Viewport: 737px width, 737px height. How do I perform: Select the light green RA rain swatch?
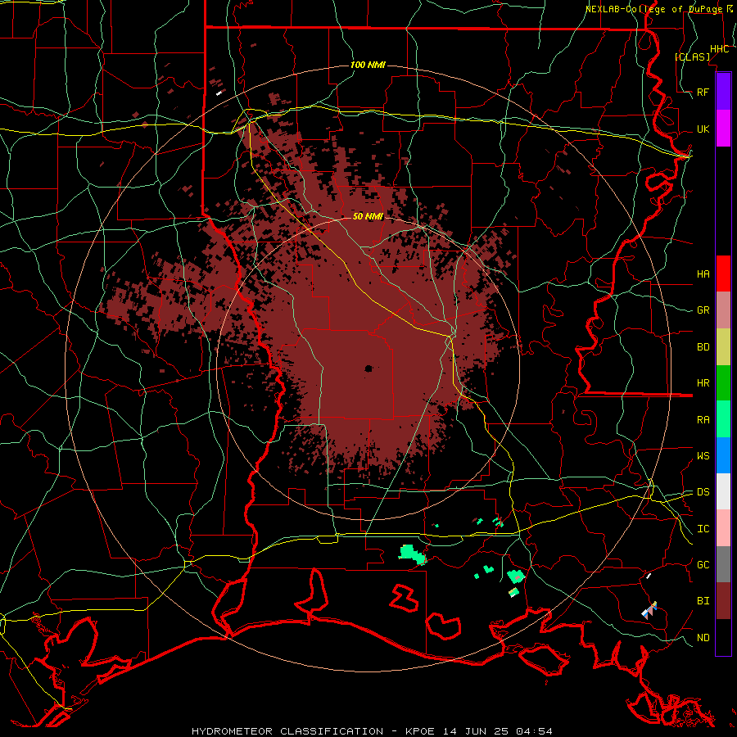pos(723,419)
